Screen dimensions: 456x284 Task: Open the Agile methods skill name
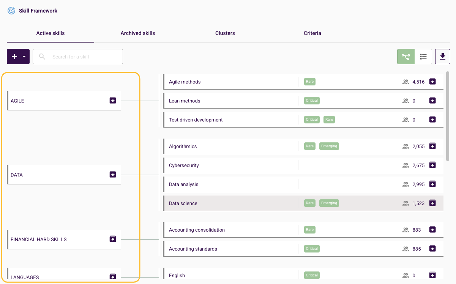coord(185,82)
